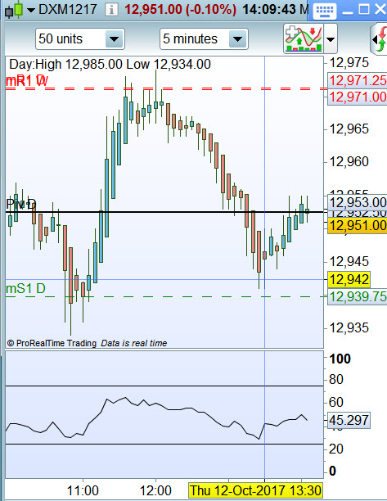Click the 60 label on oscillator axis
The width and height of the screenshot is (387, 501).
tap(336, 402)
